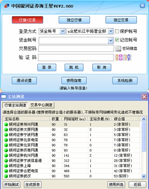Click green status dot for 银河证券太原网通
The image size is (149, 189).
(x=6, y=130)
